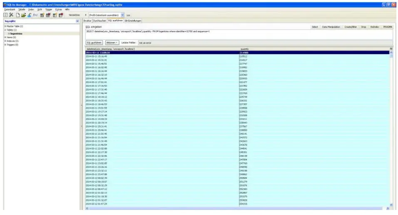The height and width of the screenshot is (215, 398).
Task: Click the ReIndex template button
Action: (x=375, y=27)
